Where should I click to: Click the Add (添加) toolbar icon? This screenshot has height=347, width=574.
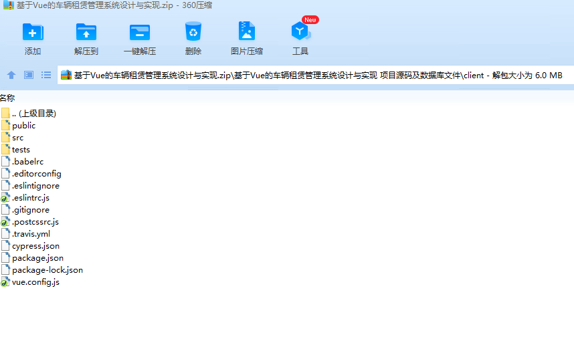[x=33, y=32]
